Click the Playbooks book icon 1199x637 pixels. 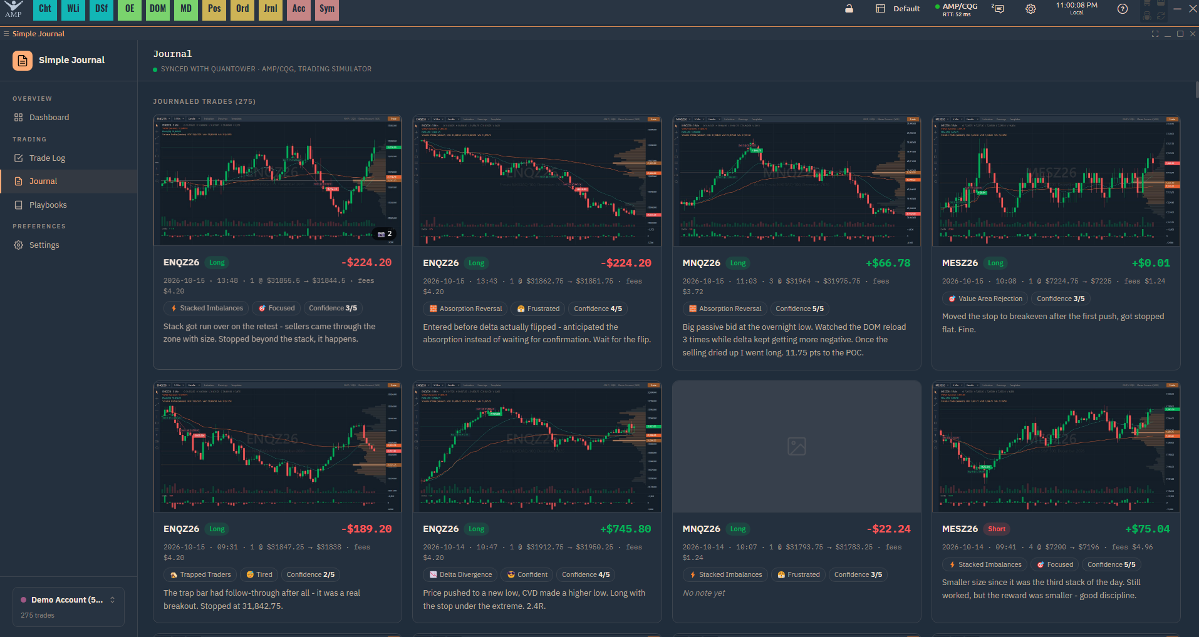[x=19, y=205]
